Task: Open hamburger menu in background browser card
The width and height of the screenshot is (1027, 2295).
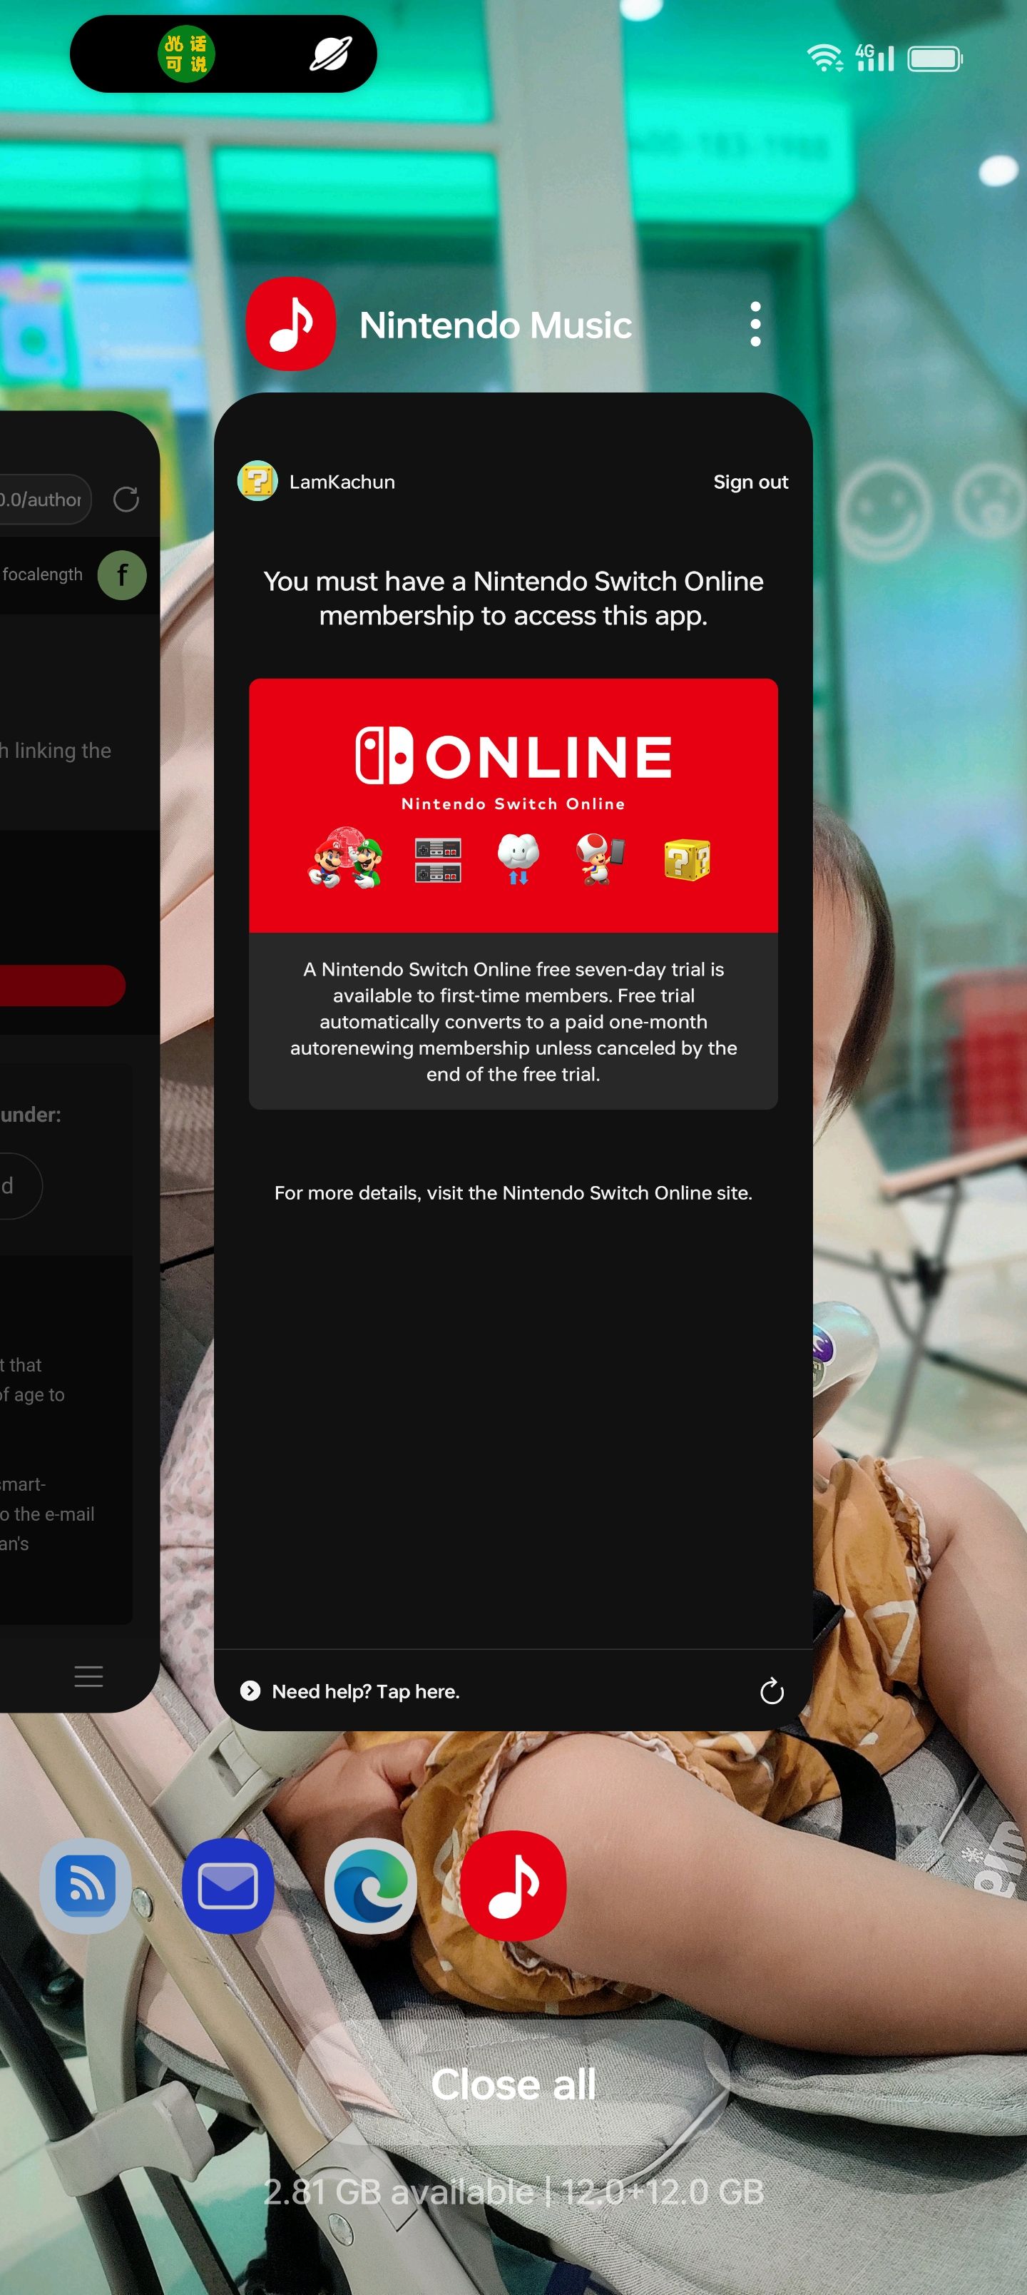Action: 88,1676
